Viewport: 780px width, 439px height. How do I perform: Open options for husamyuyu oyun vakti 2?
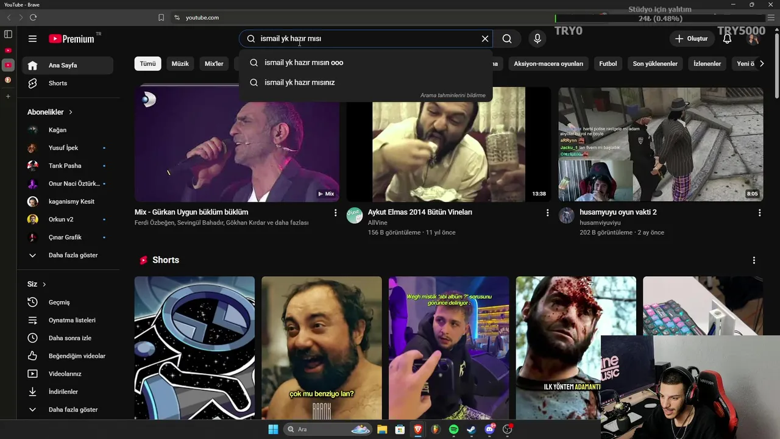[x=759, y=213]
